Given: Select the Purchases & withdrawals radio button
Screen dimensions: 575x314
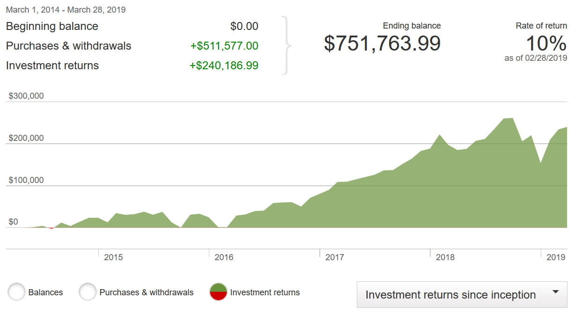Looking at the screenshot, I should pyautogui.click(x=88, y=292).
